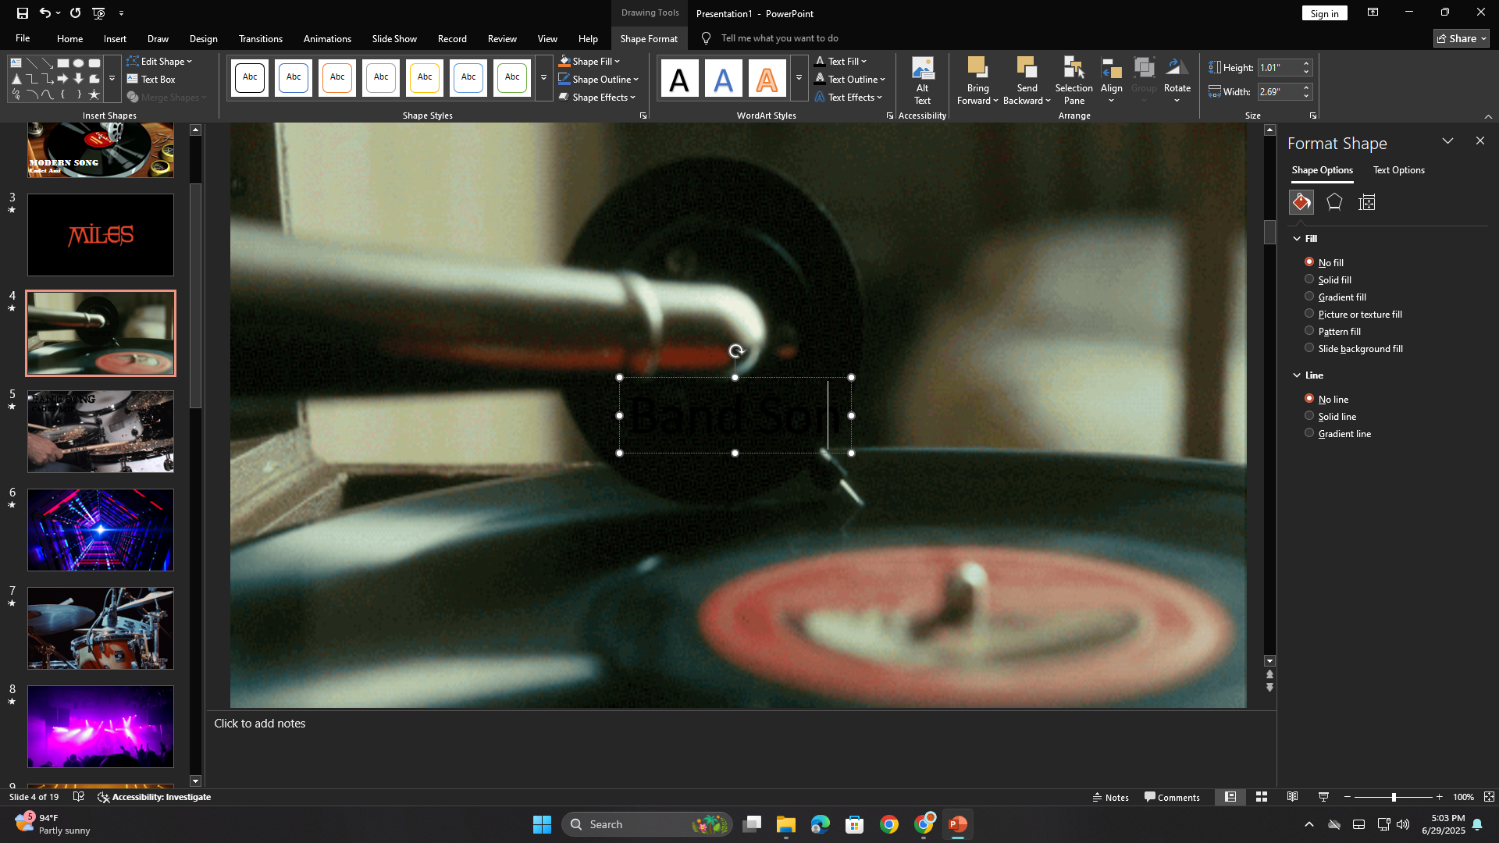
Task: Start presentation from beginning icon
Action: (x=98, y=13)
